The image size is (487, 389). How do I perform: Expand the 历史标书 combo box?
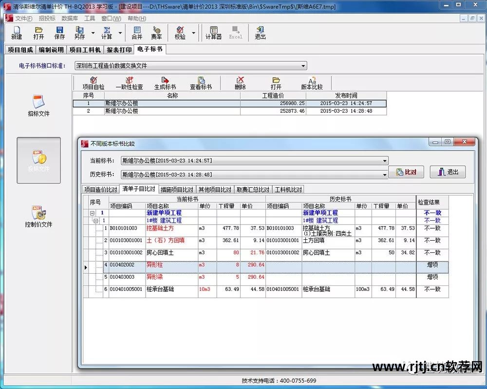[x=385, y=175]
